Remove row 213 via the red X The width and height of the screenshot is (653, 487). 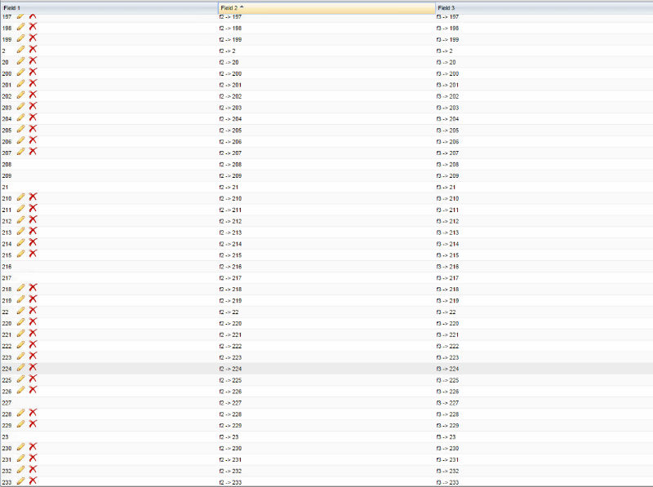pyautogui.click(x=33, y=232)
